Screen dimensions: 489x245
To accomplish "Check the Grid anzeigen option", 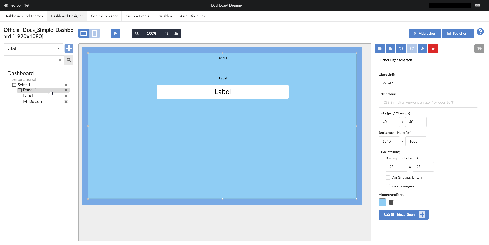I will tap(388, 186).
